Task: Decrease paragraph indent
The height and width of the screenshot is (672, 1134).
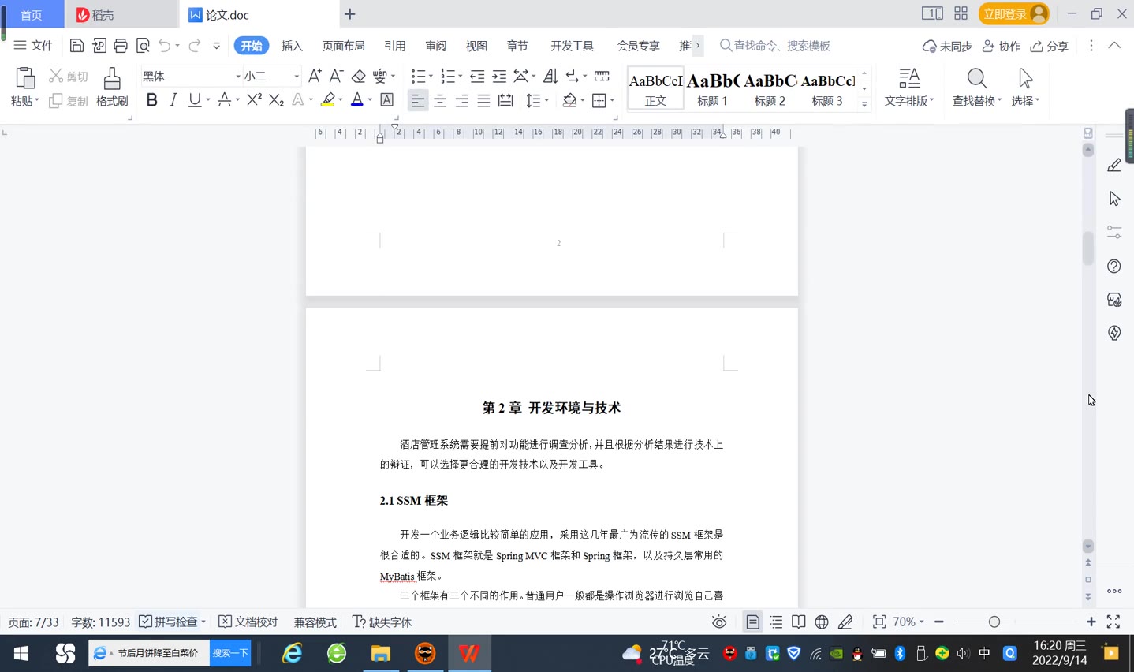Action: [x=477, y=76]
